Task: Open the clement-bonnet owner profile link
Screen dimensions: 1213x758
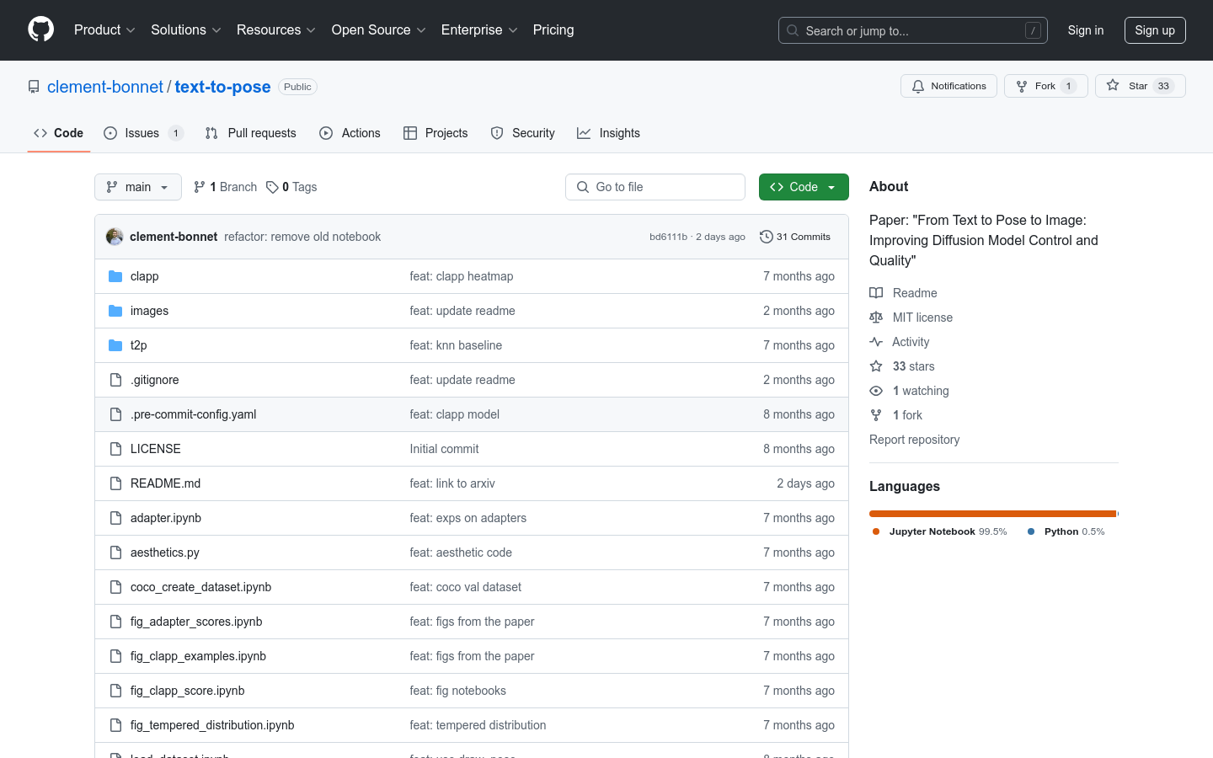Action: point(105,87)
